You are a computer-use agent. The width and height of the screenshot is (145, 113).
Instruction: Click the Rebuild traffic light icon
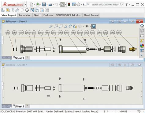click(69, 5)
